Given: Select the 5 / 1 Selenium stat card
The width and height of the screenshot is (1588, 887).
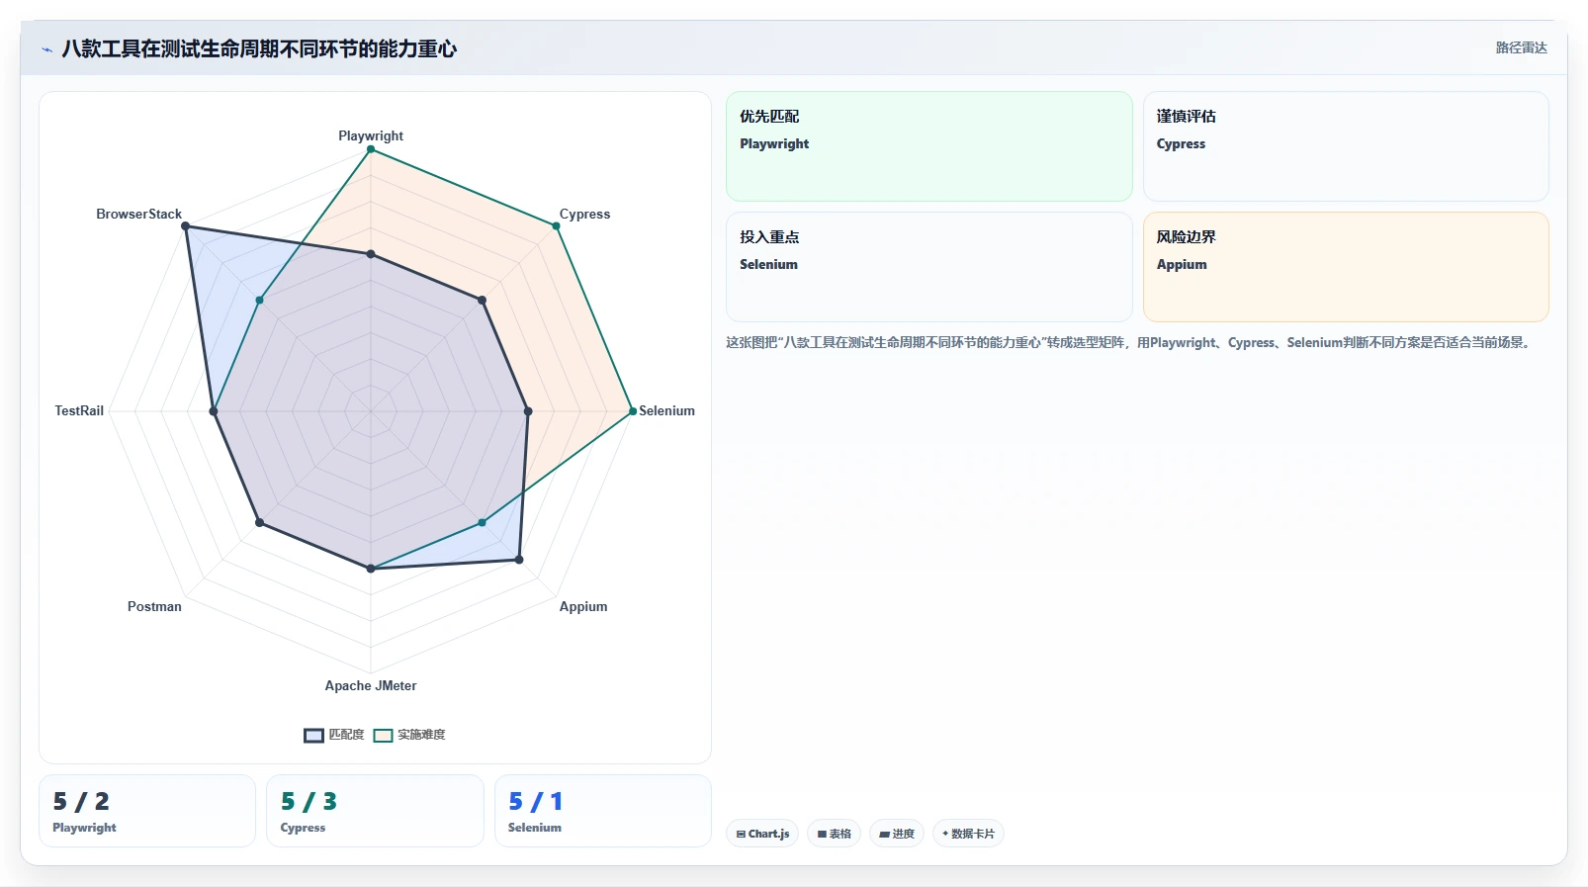Looking at the screenshot, I should 603,811.
